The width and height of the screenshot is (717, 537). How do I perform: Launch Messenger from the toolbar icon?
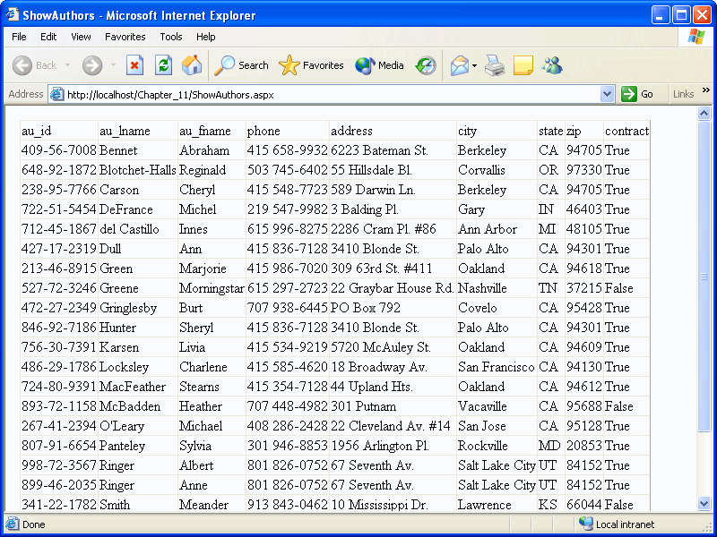pos(552,65)
